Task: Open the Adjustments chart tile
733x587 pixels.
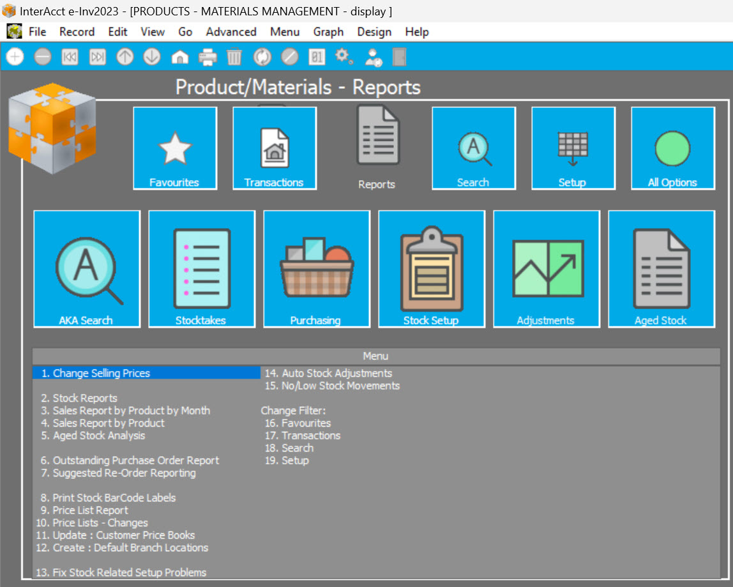Action: point(547,269)
